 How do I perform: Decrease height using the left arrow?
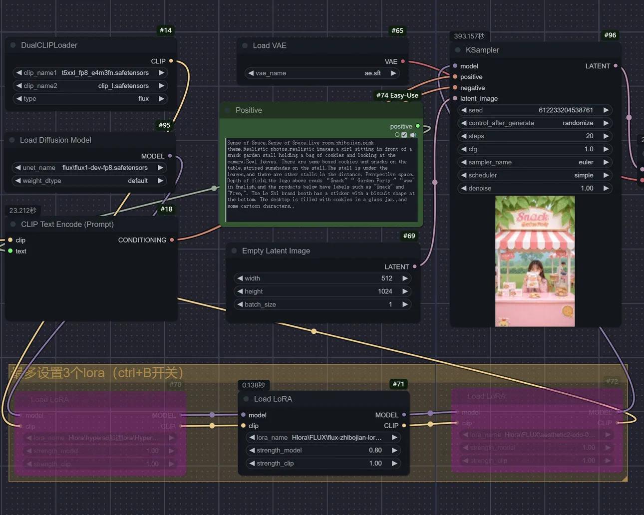click(240, 291)
